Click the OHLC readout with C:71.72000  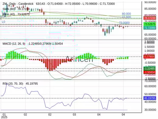coord(75,4)
